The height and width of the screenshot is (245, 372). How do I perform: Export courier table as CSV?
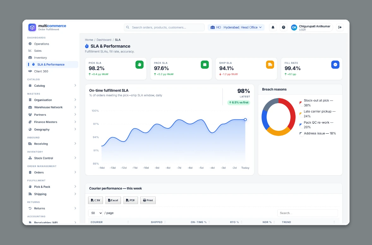click(96, 200)
